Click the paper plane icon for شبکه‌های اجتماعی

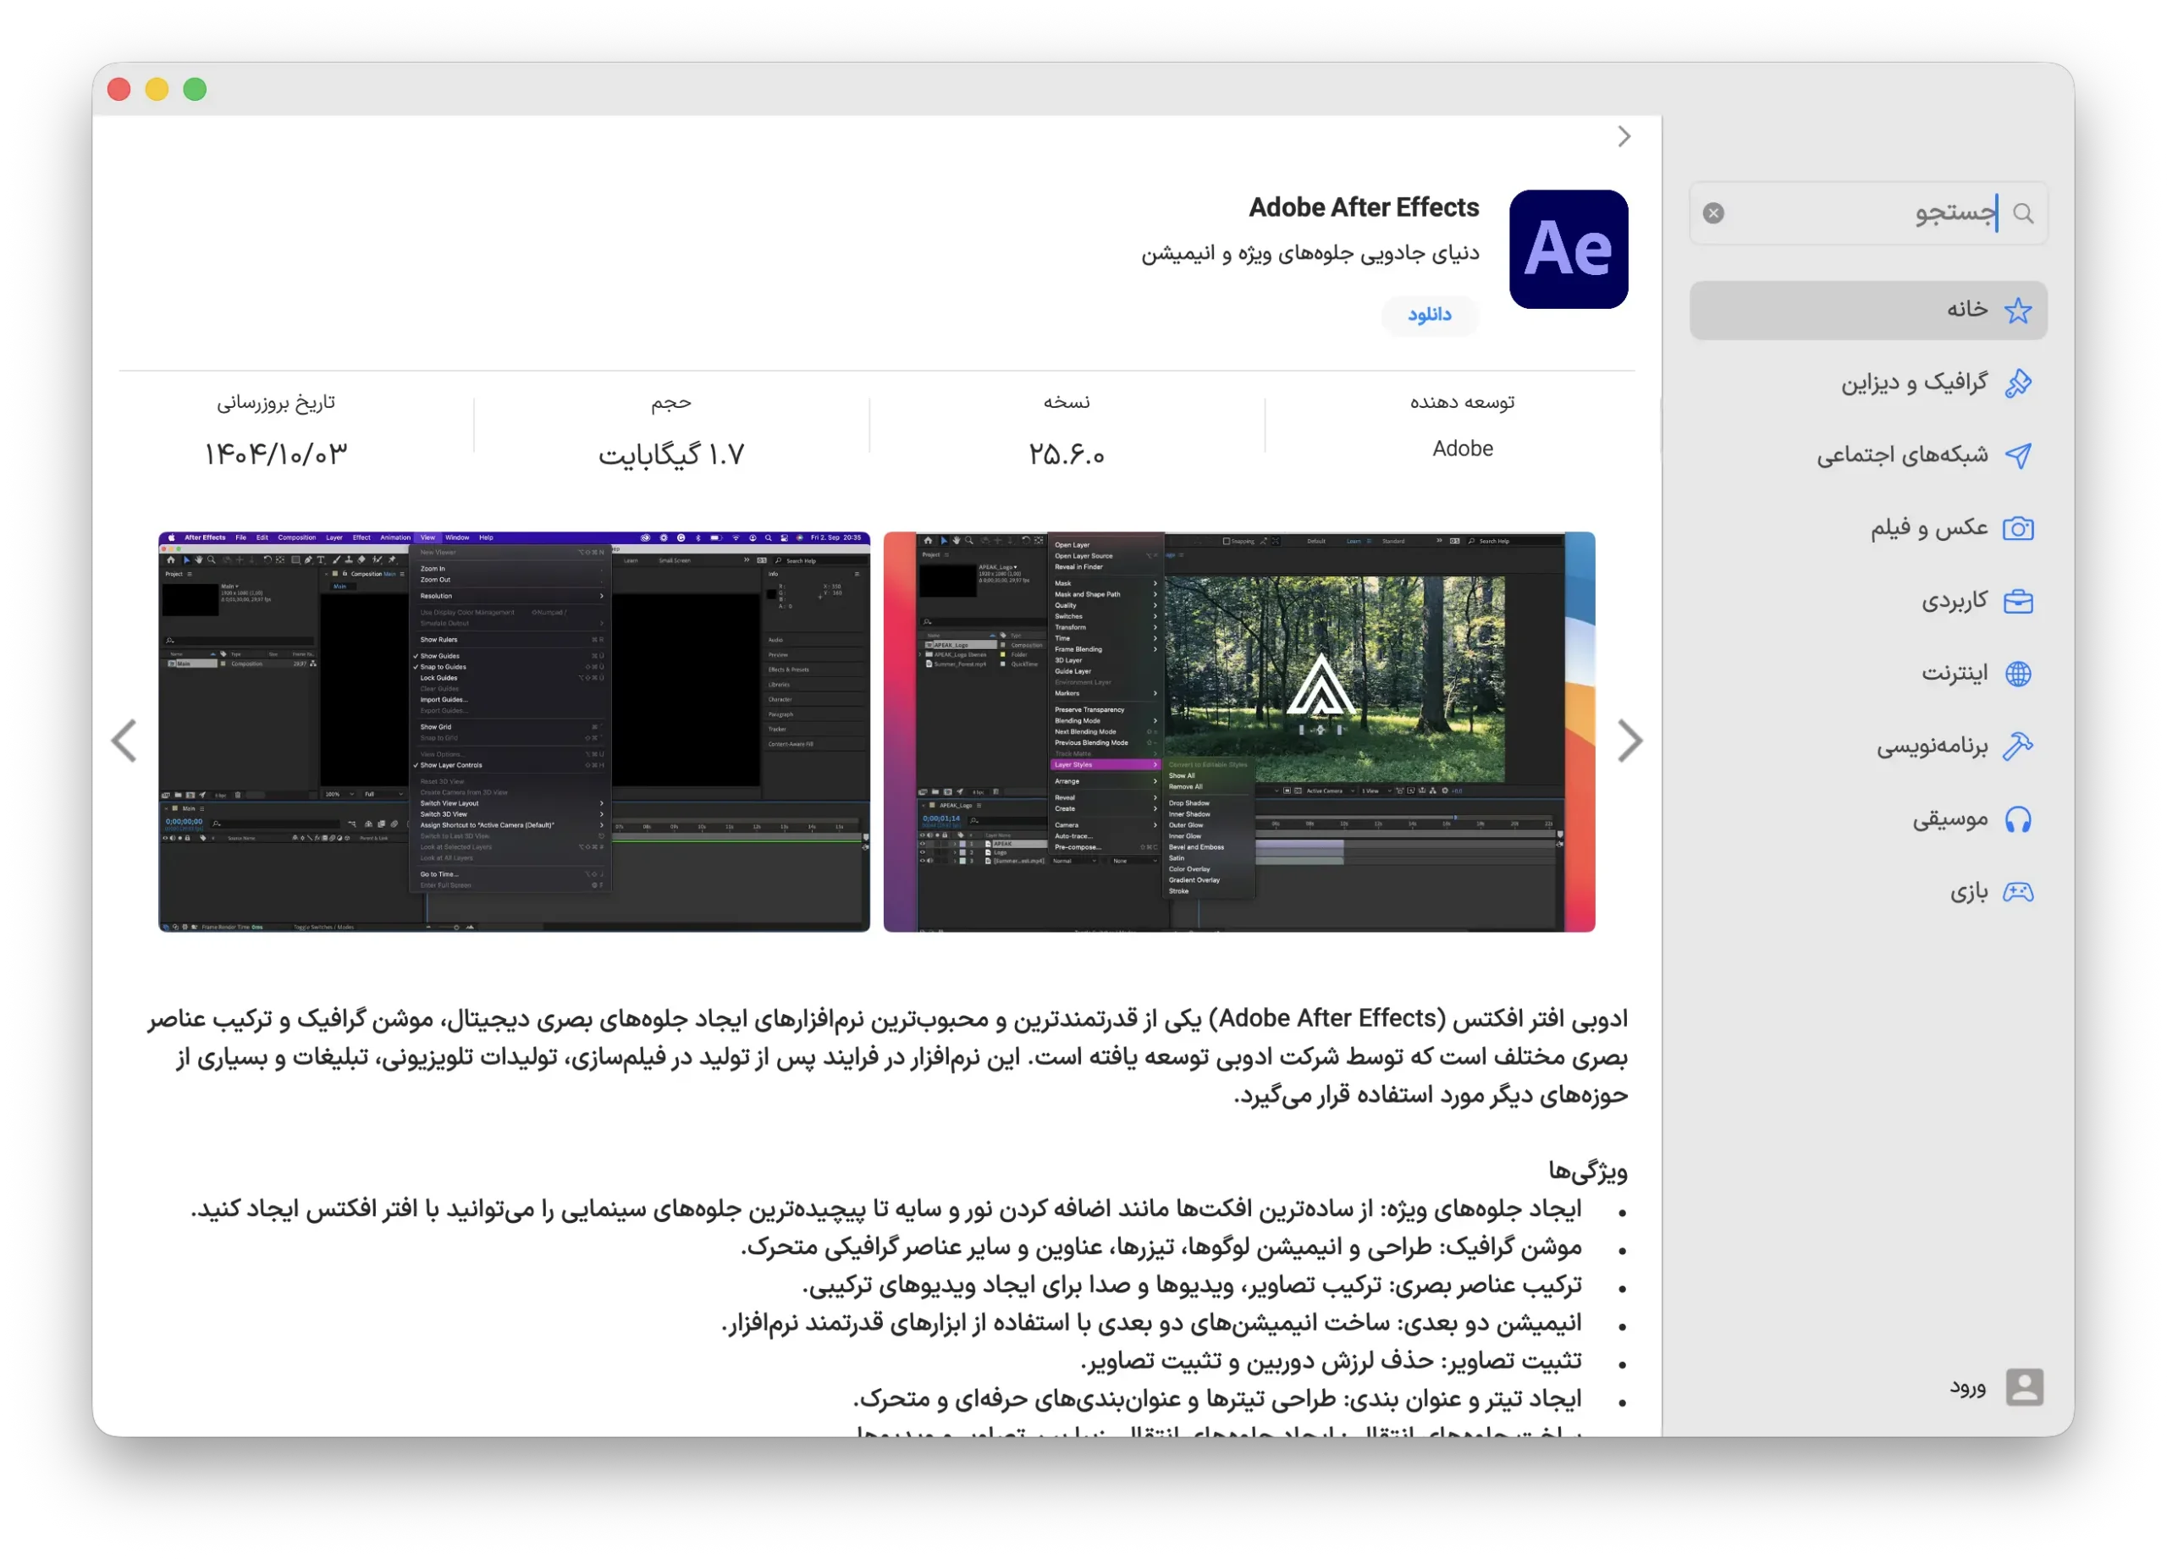coord(2020,454)
